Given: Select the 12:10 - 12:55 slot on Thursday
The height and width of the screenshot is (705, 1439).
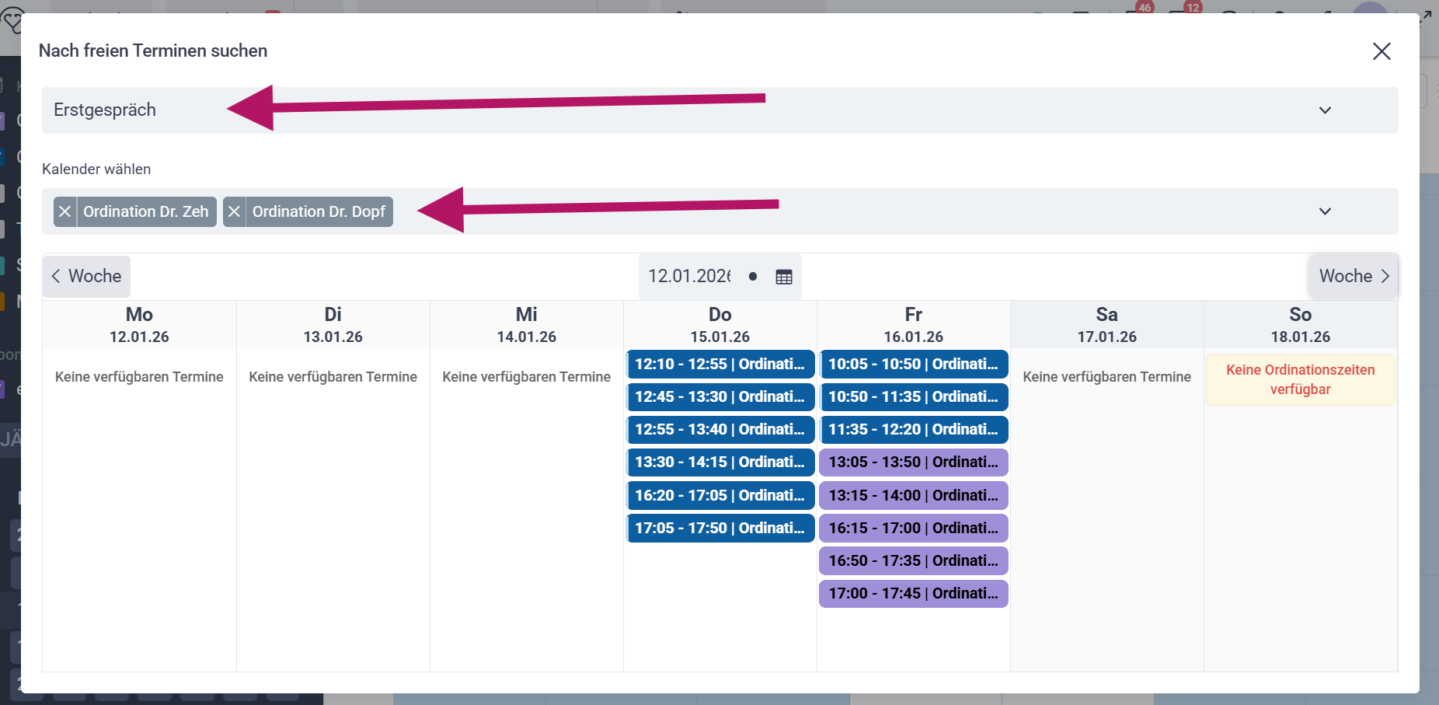Looking at the screenshot, I should tap(720, 364).
